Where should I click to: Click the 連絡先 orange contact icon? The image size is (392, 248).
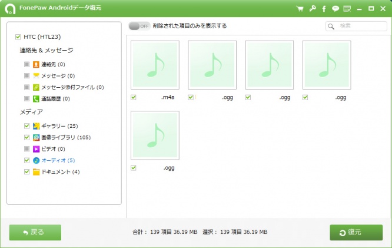pyautogui.click(x=36, y=64)
